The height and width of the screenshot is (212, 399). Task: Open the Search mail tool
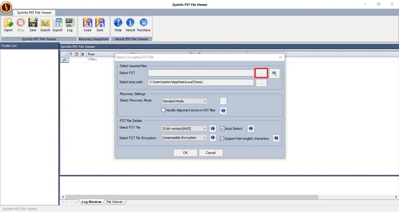[x=45, y=25]
